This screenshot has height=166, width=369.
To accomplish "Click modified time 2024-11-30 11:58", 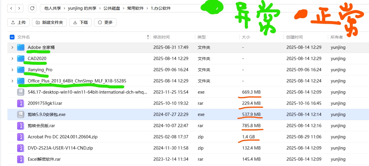I will point(171,148).
